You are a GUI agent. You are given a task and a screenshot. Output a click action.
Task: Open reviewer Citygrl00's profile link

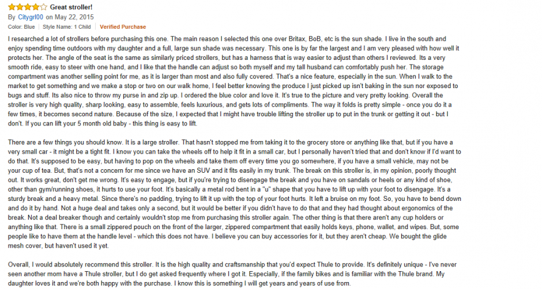31,17
